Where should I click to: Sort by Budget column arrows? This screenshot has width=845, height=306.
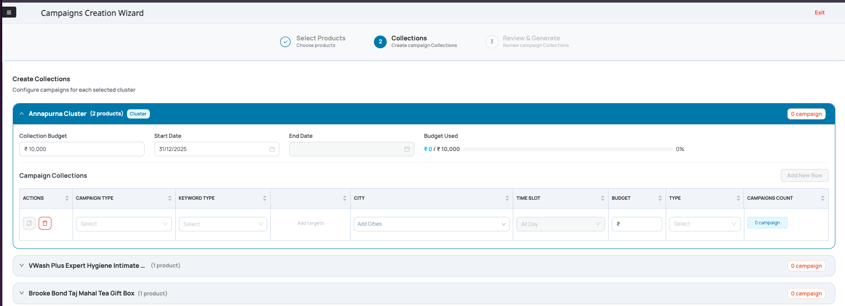[660, 198]
